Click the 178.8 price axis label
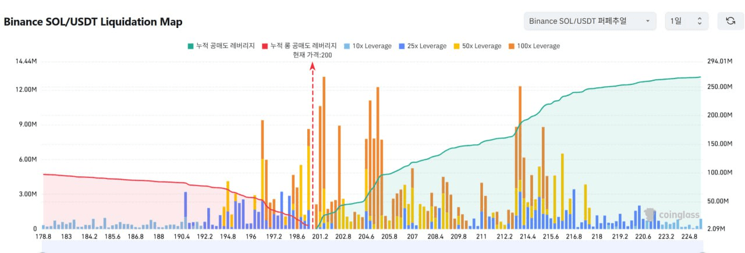Screen dimensions: 745x253 [x=44, y=237]
